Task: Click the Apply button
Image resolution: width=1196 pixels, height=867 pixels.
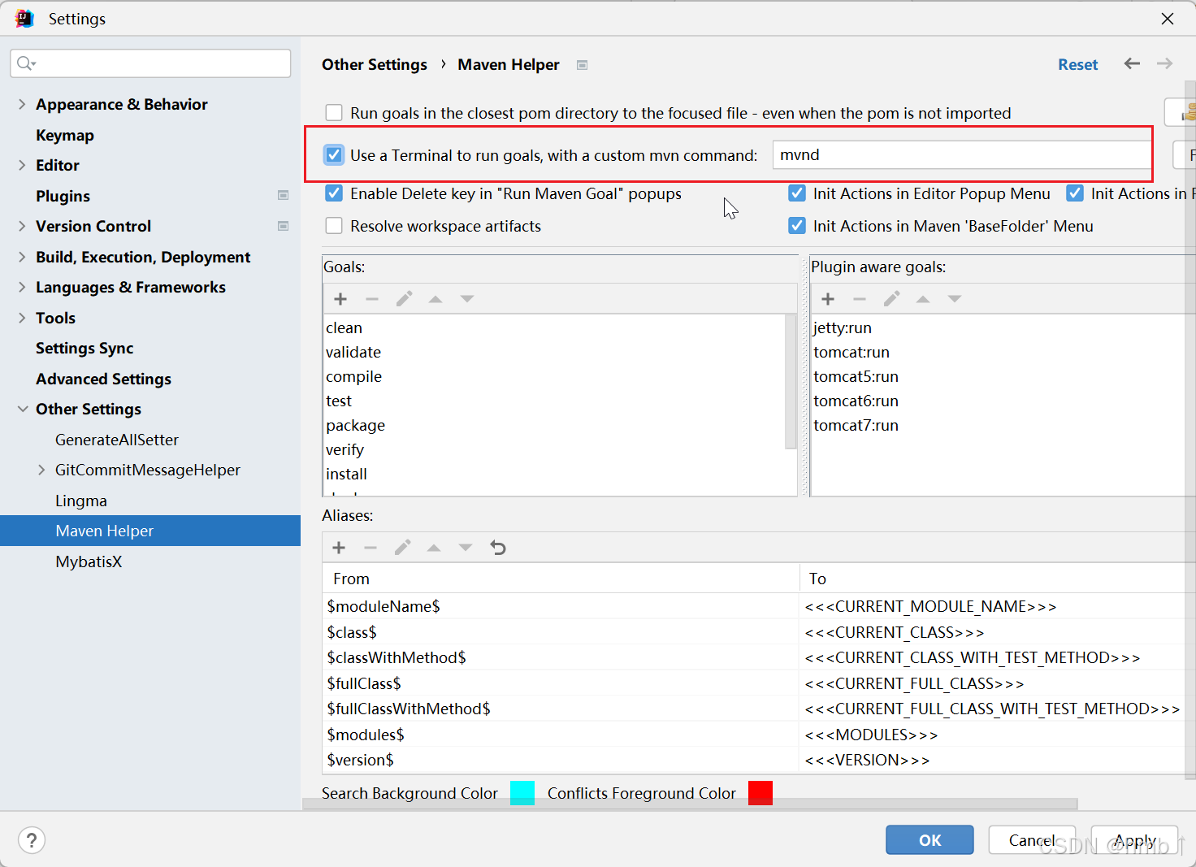Action: click(1135, 840)
